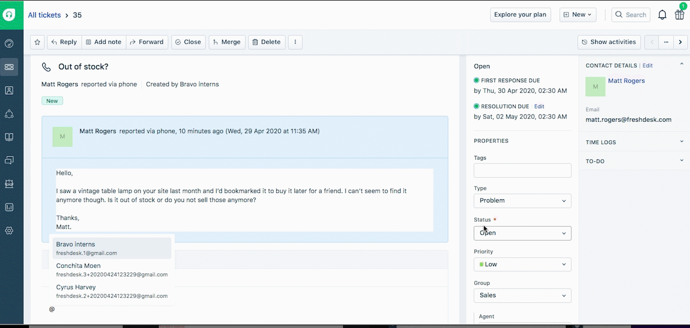Click the ticket list ellipsis button
The width and height of the screenshot is (690, 328).
666,42
